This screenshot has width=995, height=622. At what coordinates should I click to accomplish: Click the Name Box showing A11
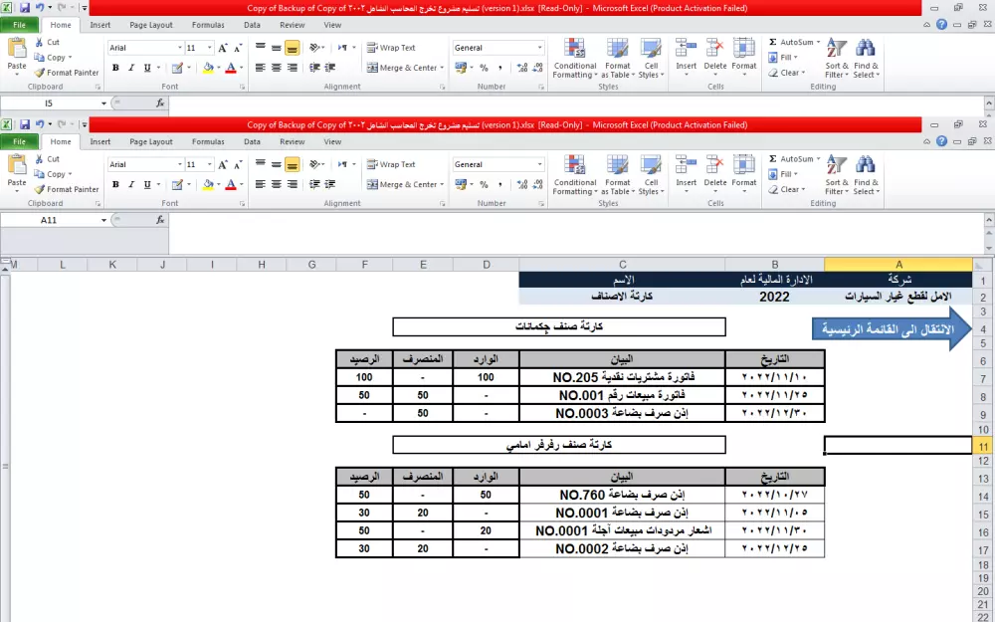[x=50, y=220]
